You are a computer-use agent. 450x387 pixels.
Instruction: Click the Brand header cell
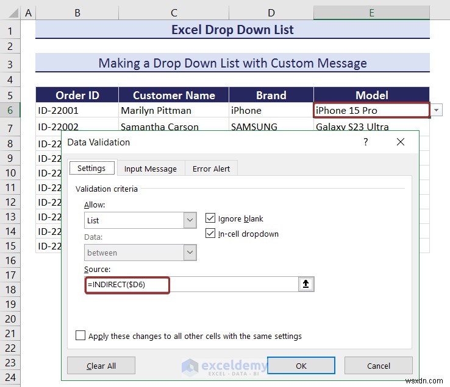[271, 95]
